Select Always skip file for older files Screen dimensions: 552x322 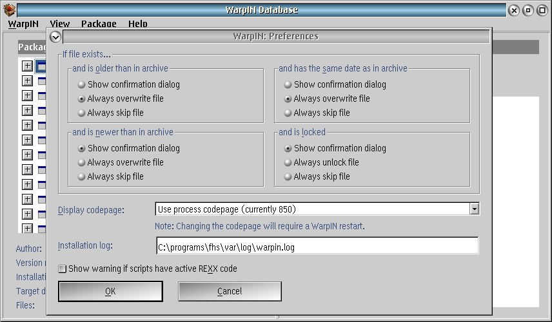[81, 113]
